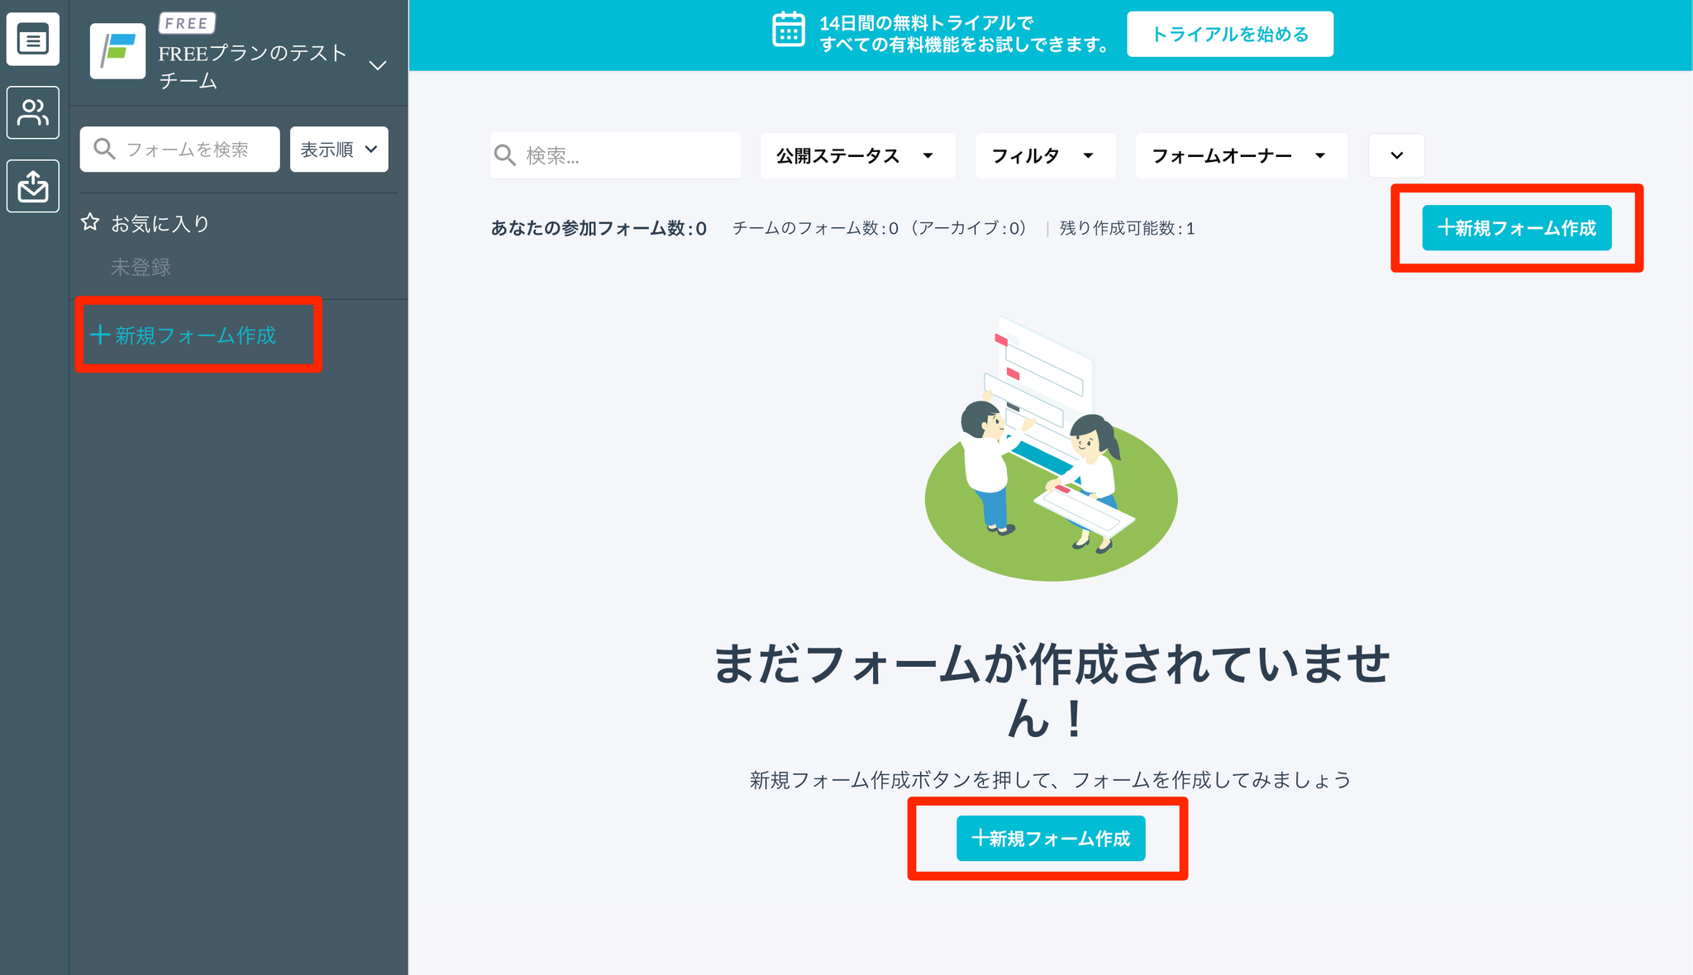Click トライアルを始める button
The width and height of the screenshot is (1693, 975).
point(1229,34)
